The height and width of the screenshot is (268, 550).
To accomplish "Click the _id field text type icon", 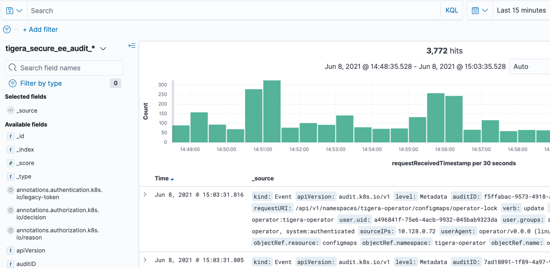I will click(11, 136).
